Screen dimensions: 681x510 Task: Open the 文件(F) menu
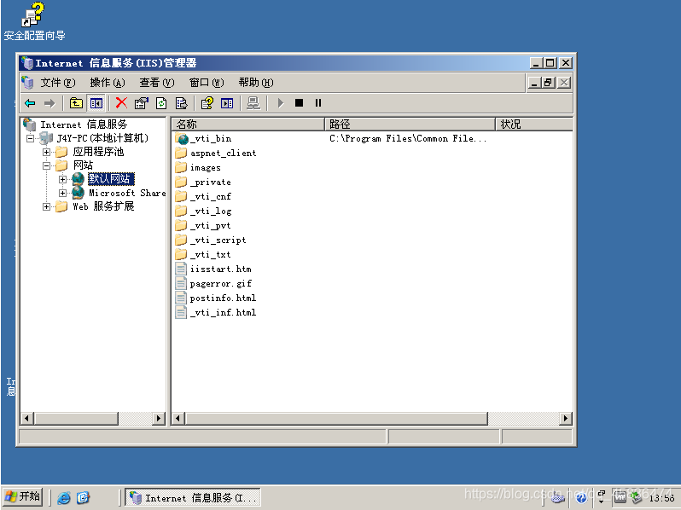pyautogui.click(x=58, y=83)
